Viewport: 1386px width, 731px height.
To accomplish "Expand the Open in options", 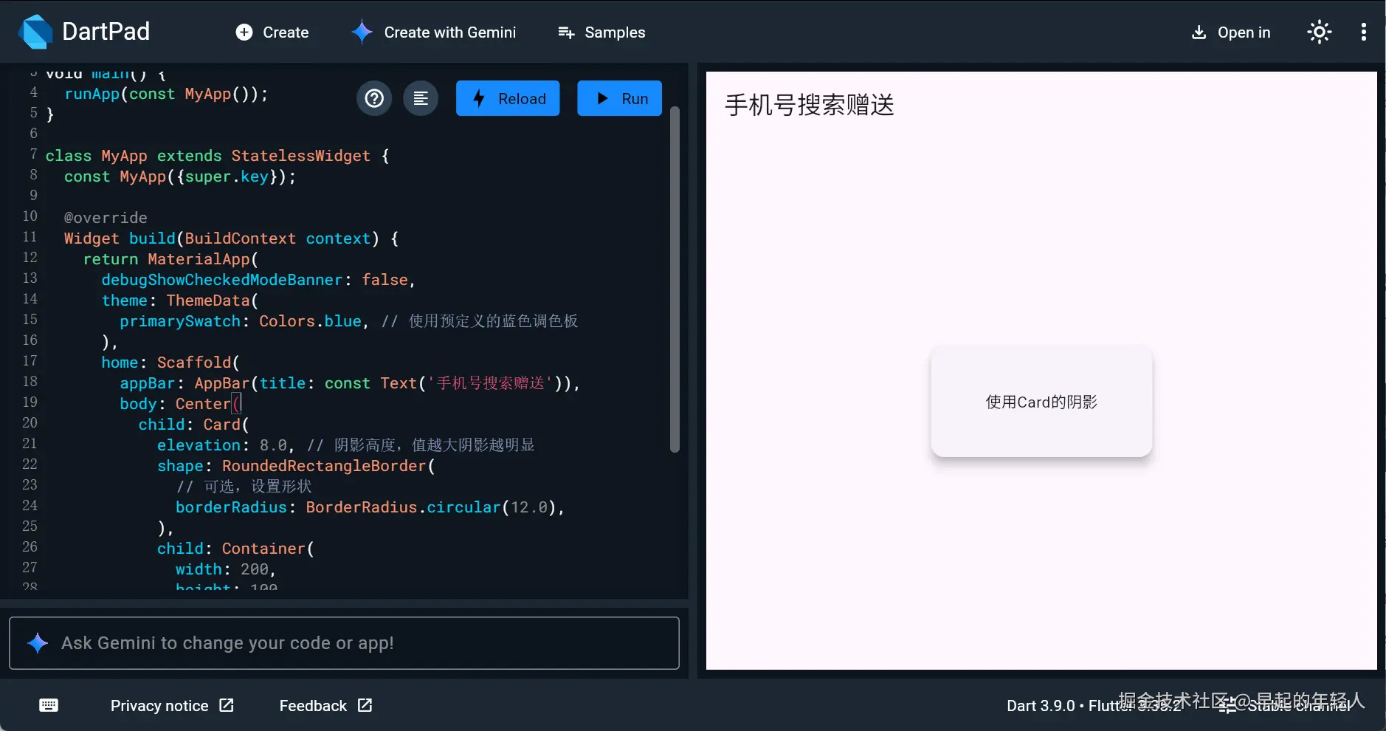I will tap(1230, 32).
